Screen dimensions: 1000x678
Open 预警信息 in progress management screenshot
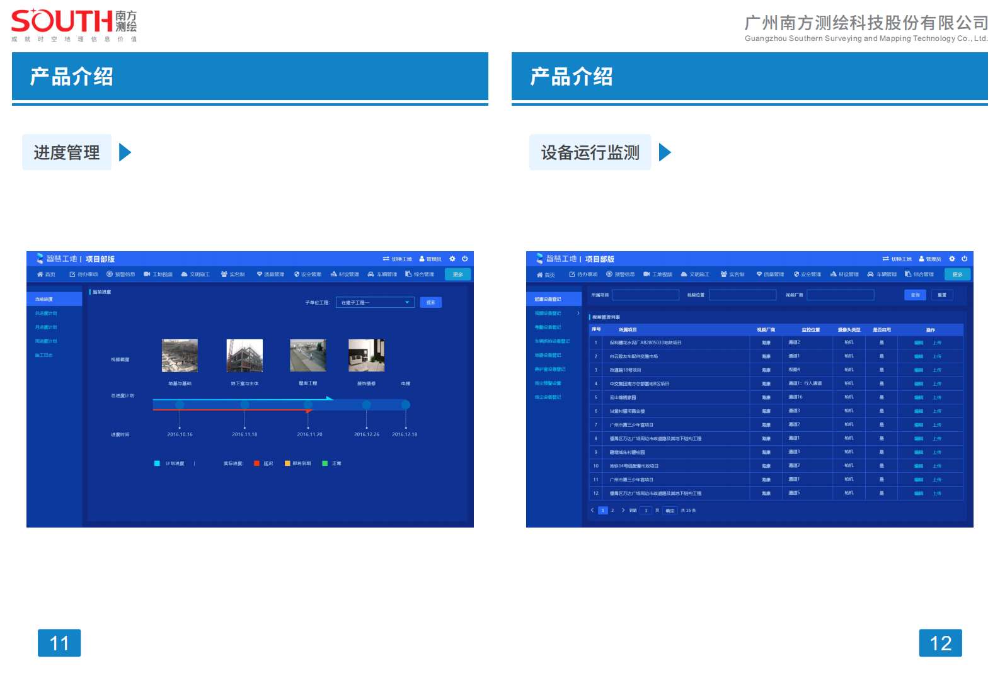coord(121,274)
